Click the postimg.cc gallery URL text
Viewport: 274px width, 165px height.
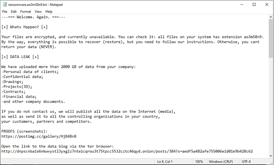pyautogui.click(x=39, y=137)
